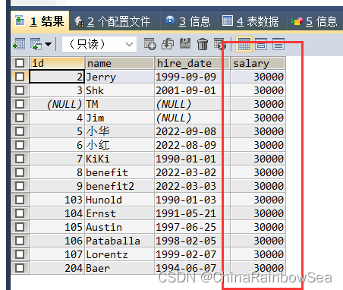Check the checkbox for 小红 row
Viewport: 343px width, 290px height.
pyautogui.click(x=20, y=145)
